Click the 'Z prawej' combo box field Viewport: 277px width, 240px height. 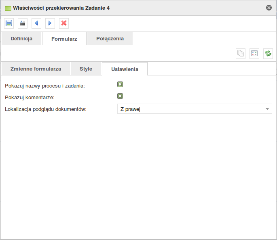pyautogui.click(x=190, y=109)
